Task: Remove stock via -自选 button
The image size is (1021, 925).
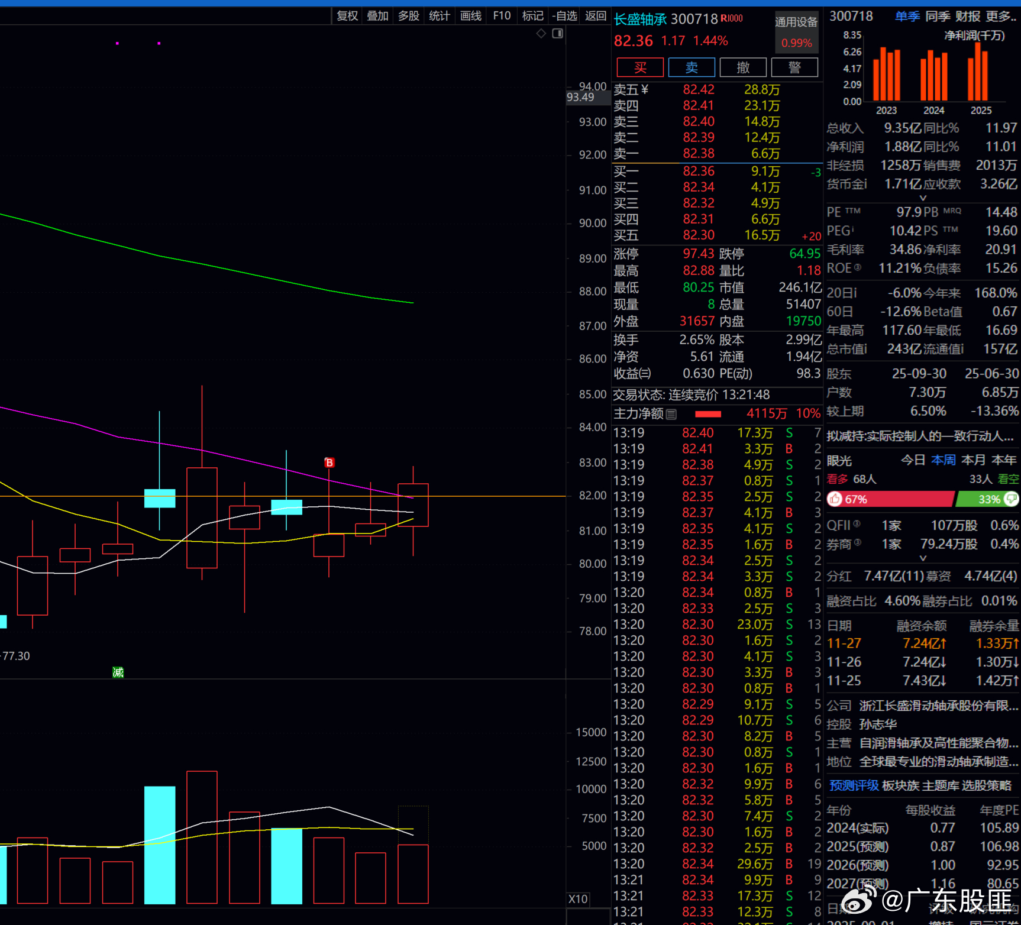Action: (x=564, y=16)
